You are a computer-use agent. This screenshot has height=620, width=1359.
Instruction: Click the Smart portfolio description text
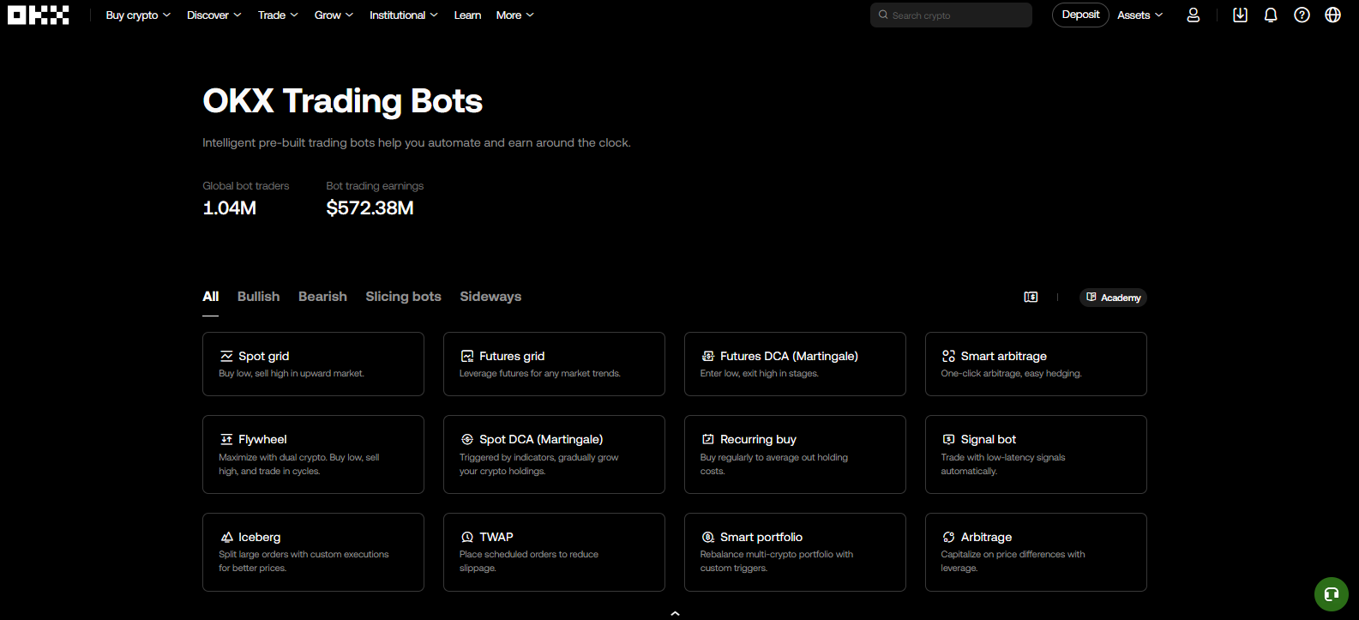(x=777, y=561)
